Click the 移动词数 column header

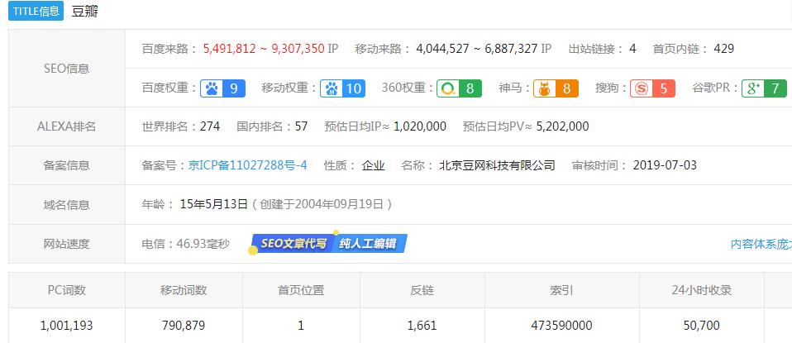184,290
